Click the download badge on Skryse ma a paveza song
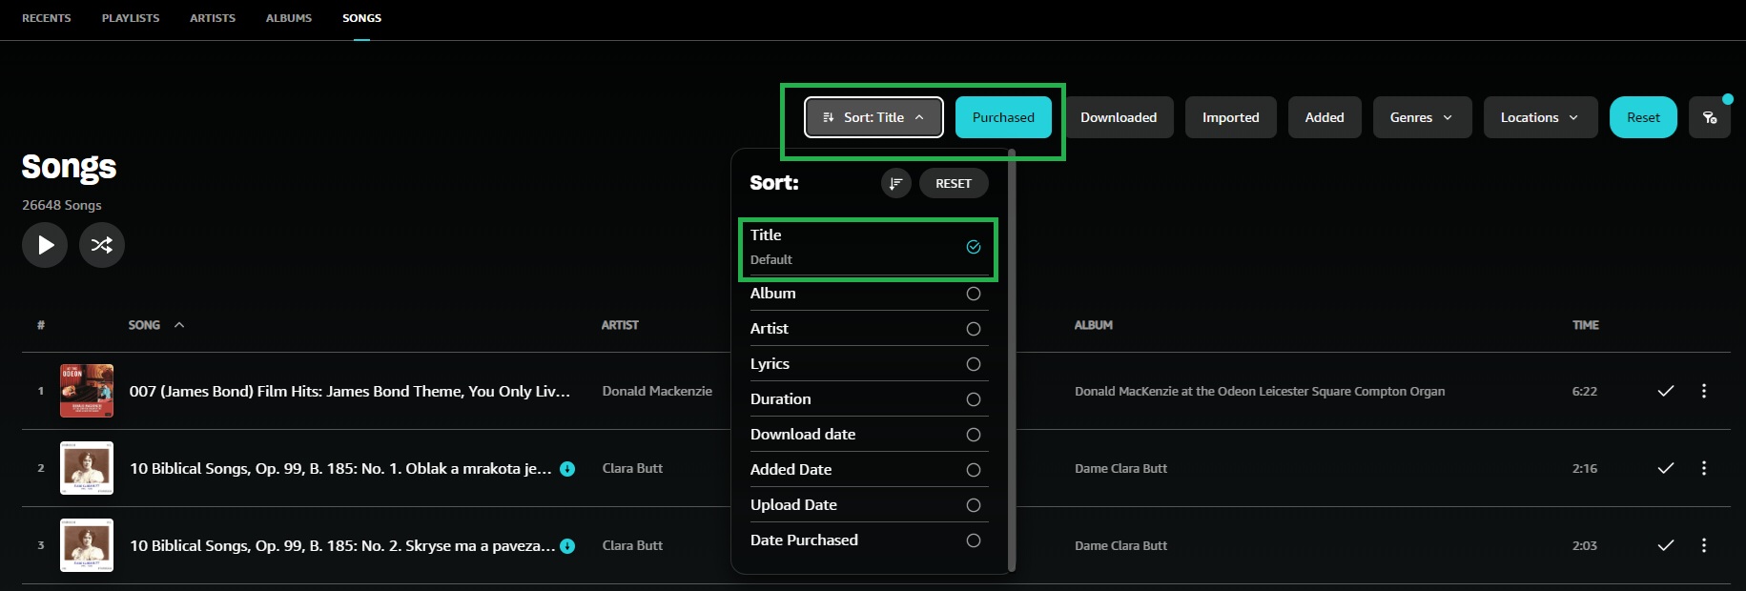The height and width of the screenshot is (591, 1746). pos(567,545)
